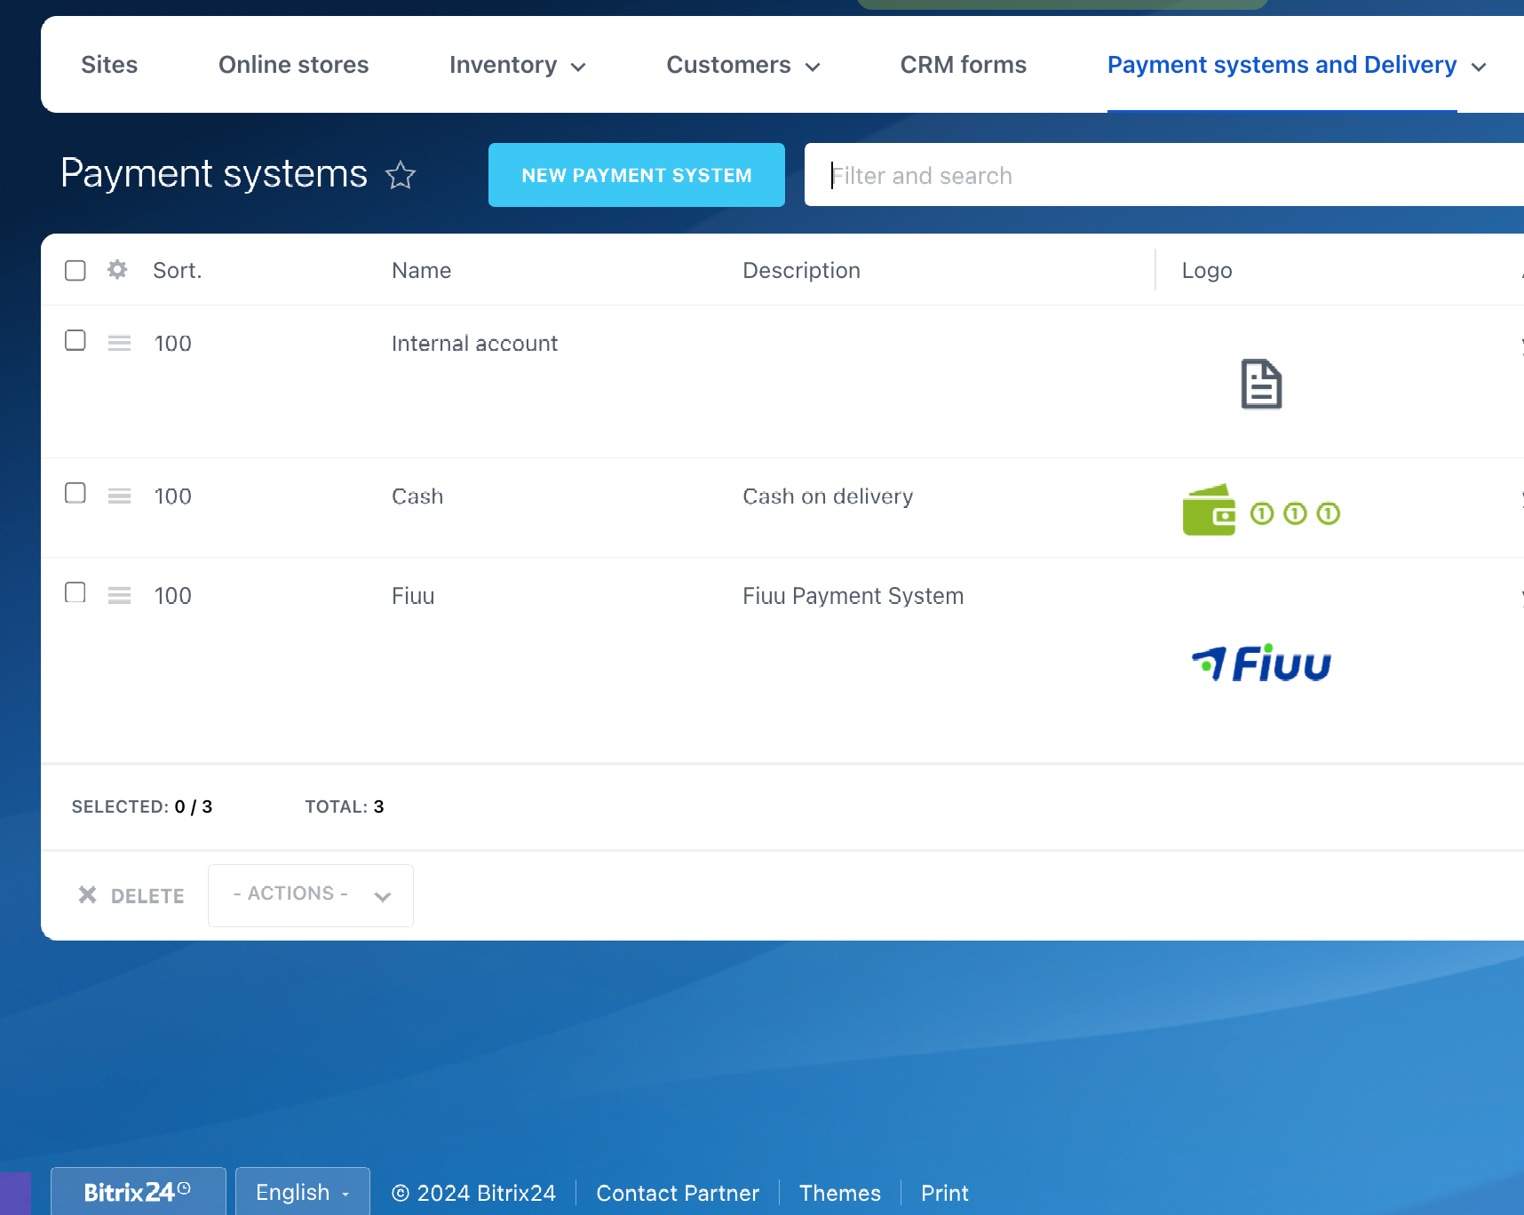Switch to the Online stores tab
This screenshot has width=1524, height=1215.
click(293, 65)
